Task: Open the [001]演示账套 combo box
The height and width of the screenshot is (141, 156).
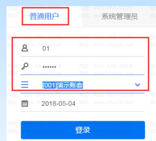Action: tap(82, 85)
